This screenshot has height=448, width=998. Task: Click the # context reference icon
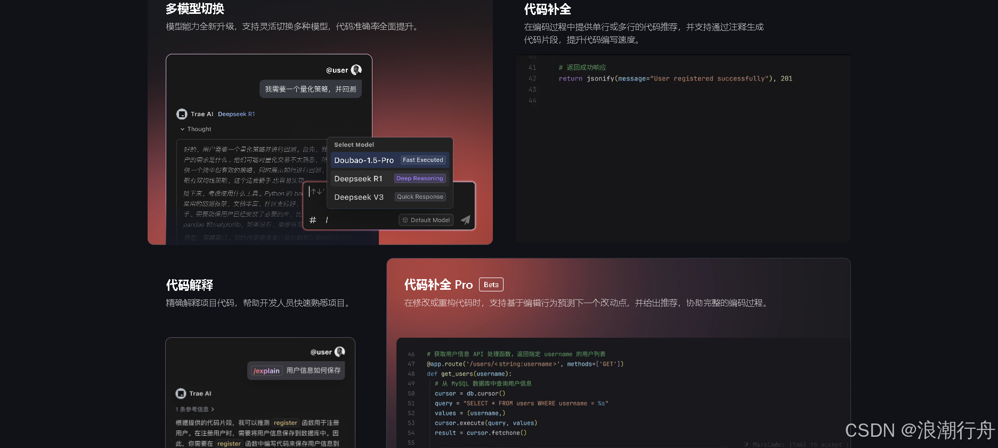pyautogui.click(x=313, y=220)
